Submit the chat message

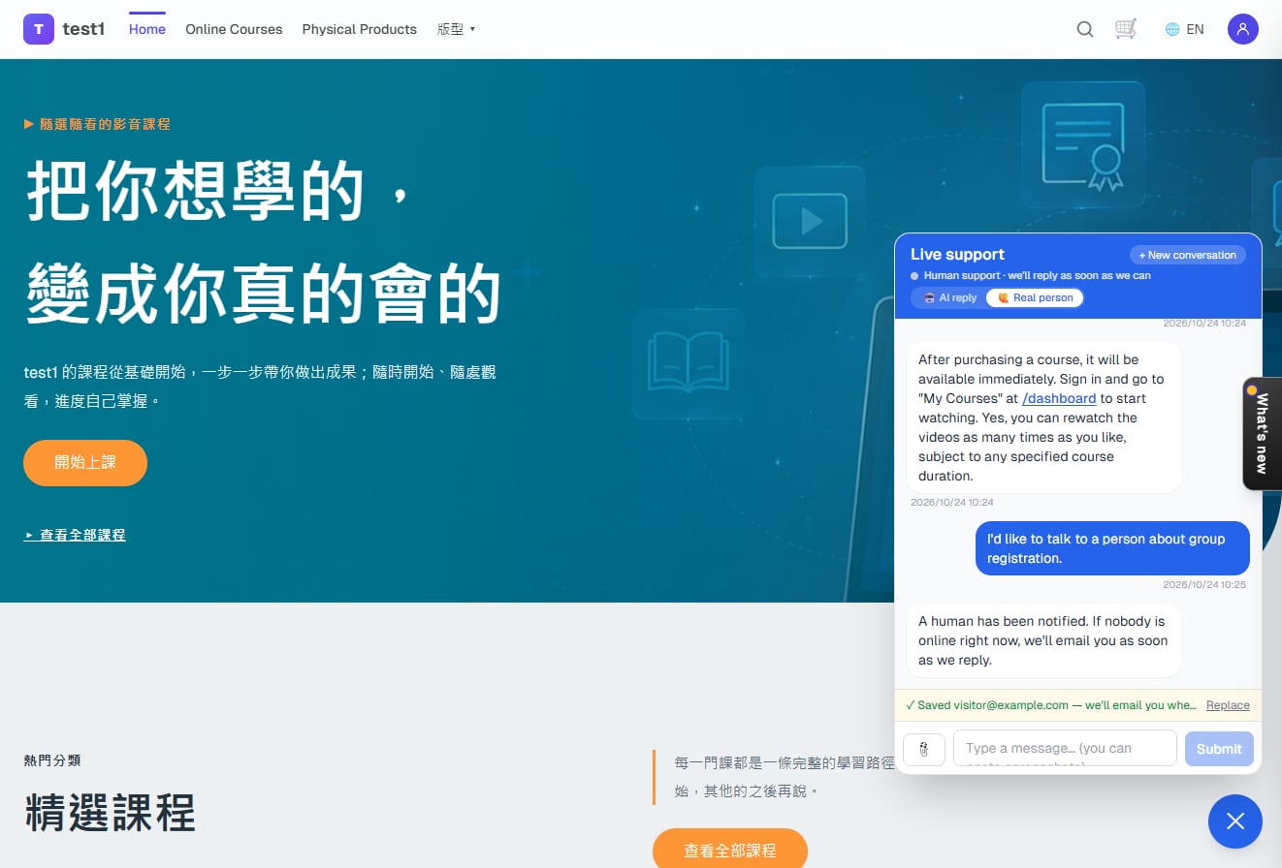click(x=1219, y=749)
